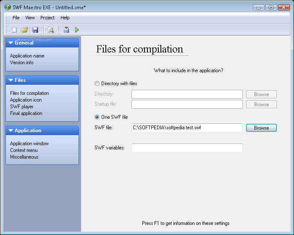Open Miscellaneous settings
The image size is (294, 235).
[x=24, y=157]
